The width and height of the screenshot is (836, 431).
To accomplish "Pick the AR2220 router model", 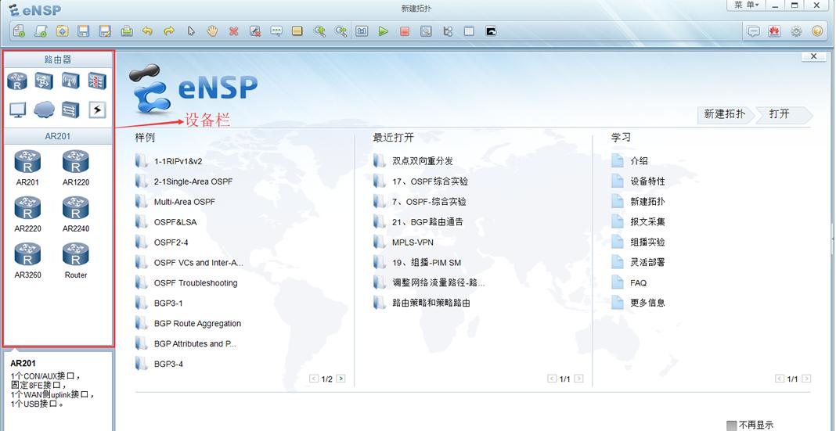I will pyautogui.click(x=27, y=214).
